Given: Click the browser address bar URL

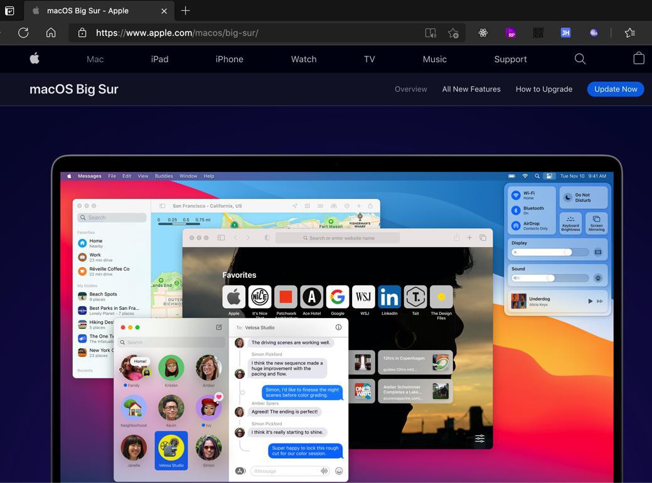Looking at the screenshot, I should 177,33.
